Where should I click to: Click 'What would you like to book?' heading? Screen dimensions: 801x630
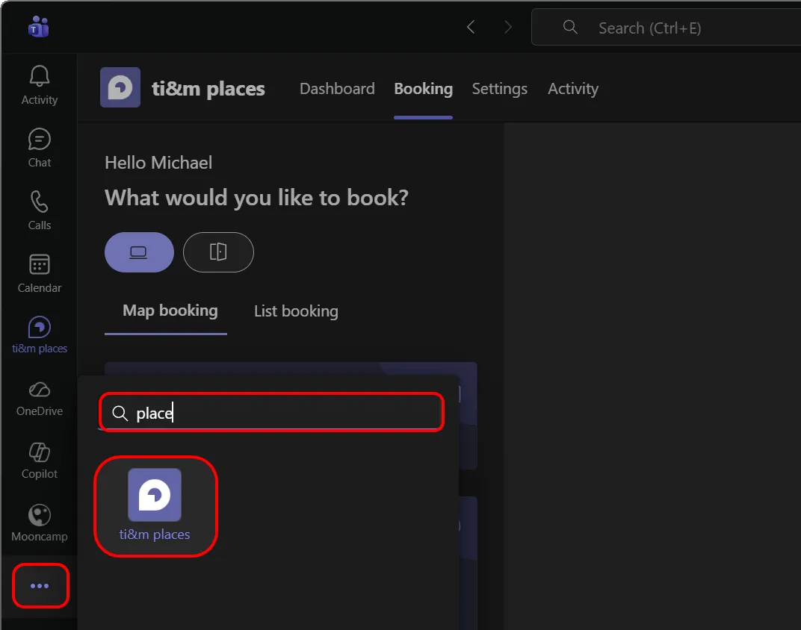click(256, 198)
